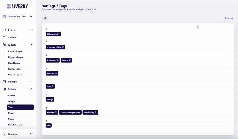Select the Test tag
This screenshot has width=238, height=139.
click(49, 126)
